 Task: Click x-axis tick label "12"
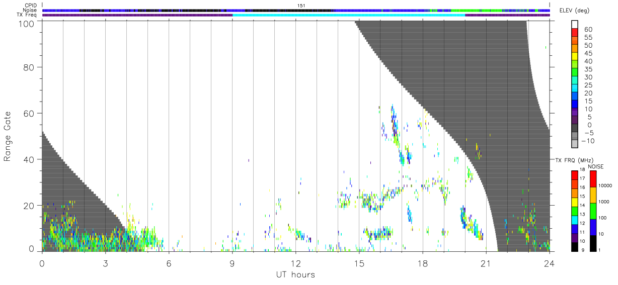(295, 263)
